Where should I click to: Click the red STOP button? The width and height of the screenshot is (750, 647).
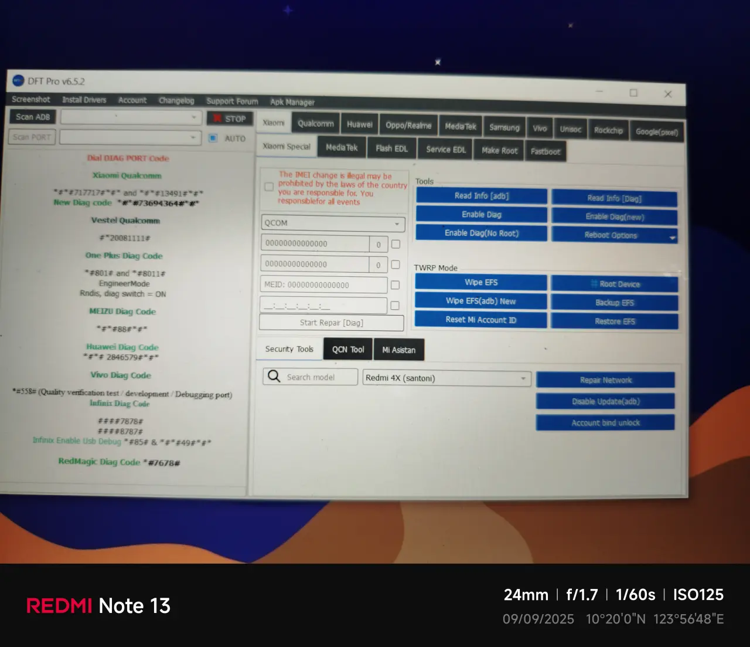coord(230,118)
